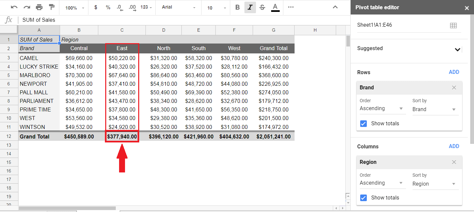Image resolution: width=474 pixels, height=212 pixels.
Task: Expand the Suggested section
Action: (457, 49)
